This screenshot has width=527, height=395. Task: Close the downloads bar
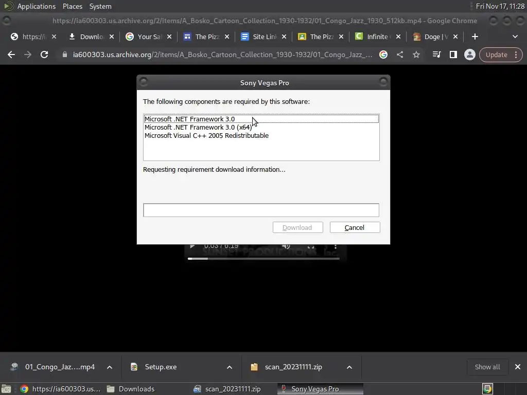pyautogui.click(x=518, y=367)
